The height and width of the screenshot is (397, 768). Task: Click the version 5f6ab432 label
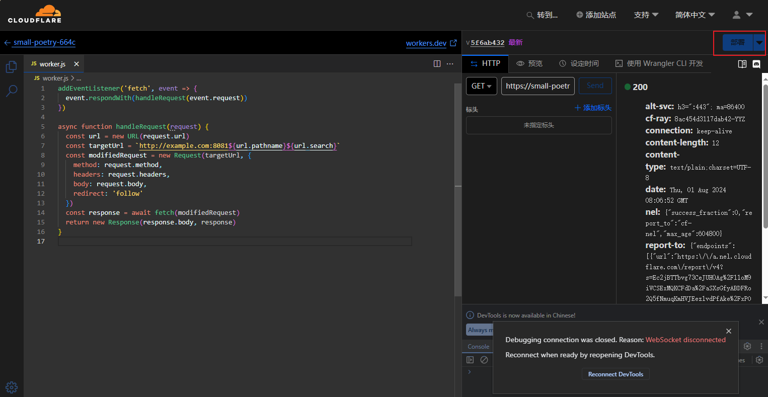pyautogui.click(x=488, y=43)
